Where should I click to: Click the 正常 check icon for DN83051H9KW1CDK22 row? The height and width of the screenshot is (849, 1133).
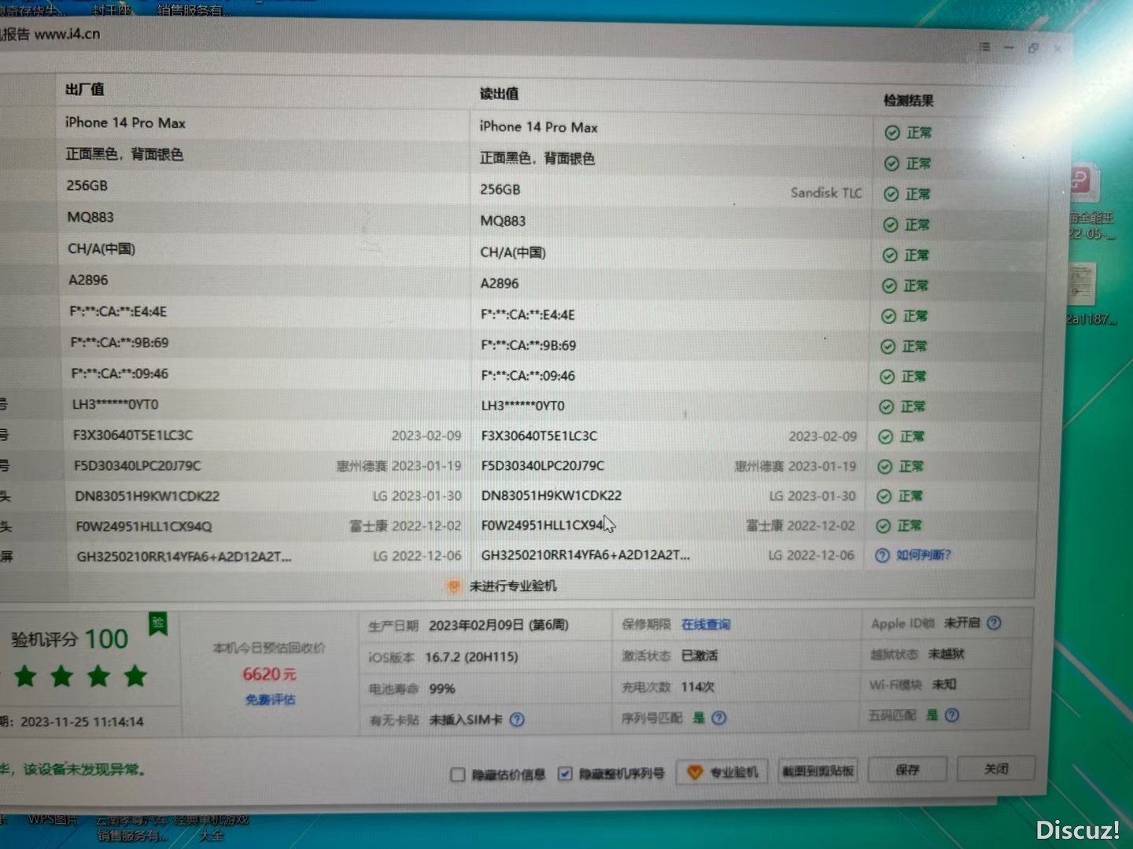[x=884, y=496]
